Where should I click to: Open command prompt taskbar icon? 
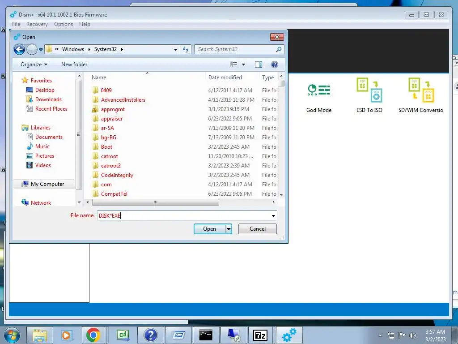click(206, 335)
